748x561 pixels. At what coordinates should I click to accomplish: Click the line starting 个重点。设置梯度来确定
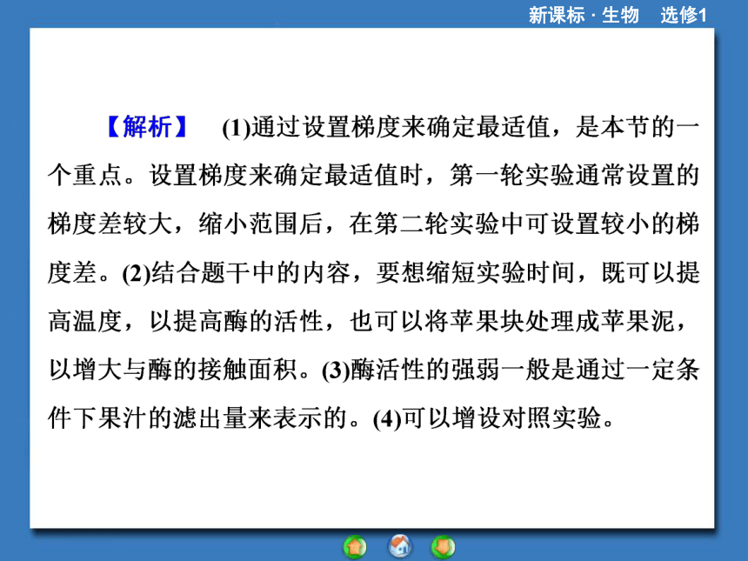tap(373, 175)
